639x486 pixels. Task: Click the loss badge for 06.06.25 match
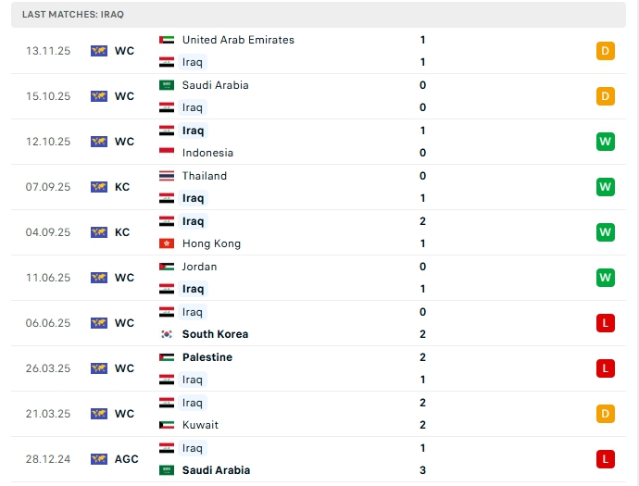coord(606,323)
